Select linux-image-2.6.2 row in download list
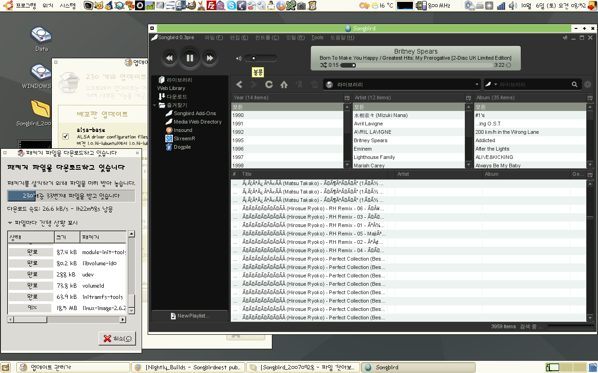The width and height of the screenshot is (598, 373). 67,308
